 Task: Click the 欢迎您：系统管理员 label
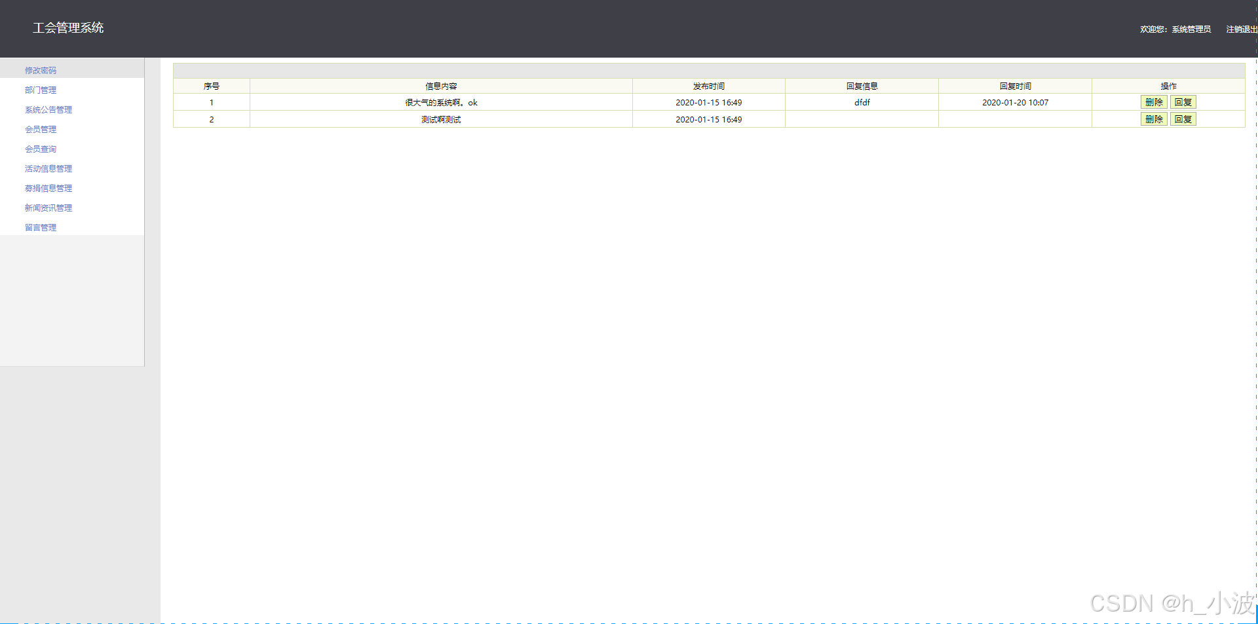tap(1175, 29)
